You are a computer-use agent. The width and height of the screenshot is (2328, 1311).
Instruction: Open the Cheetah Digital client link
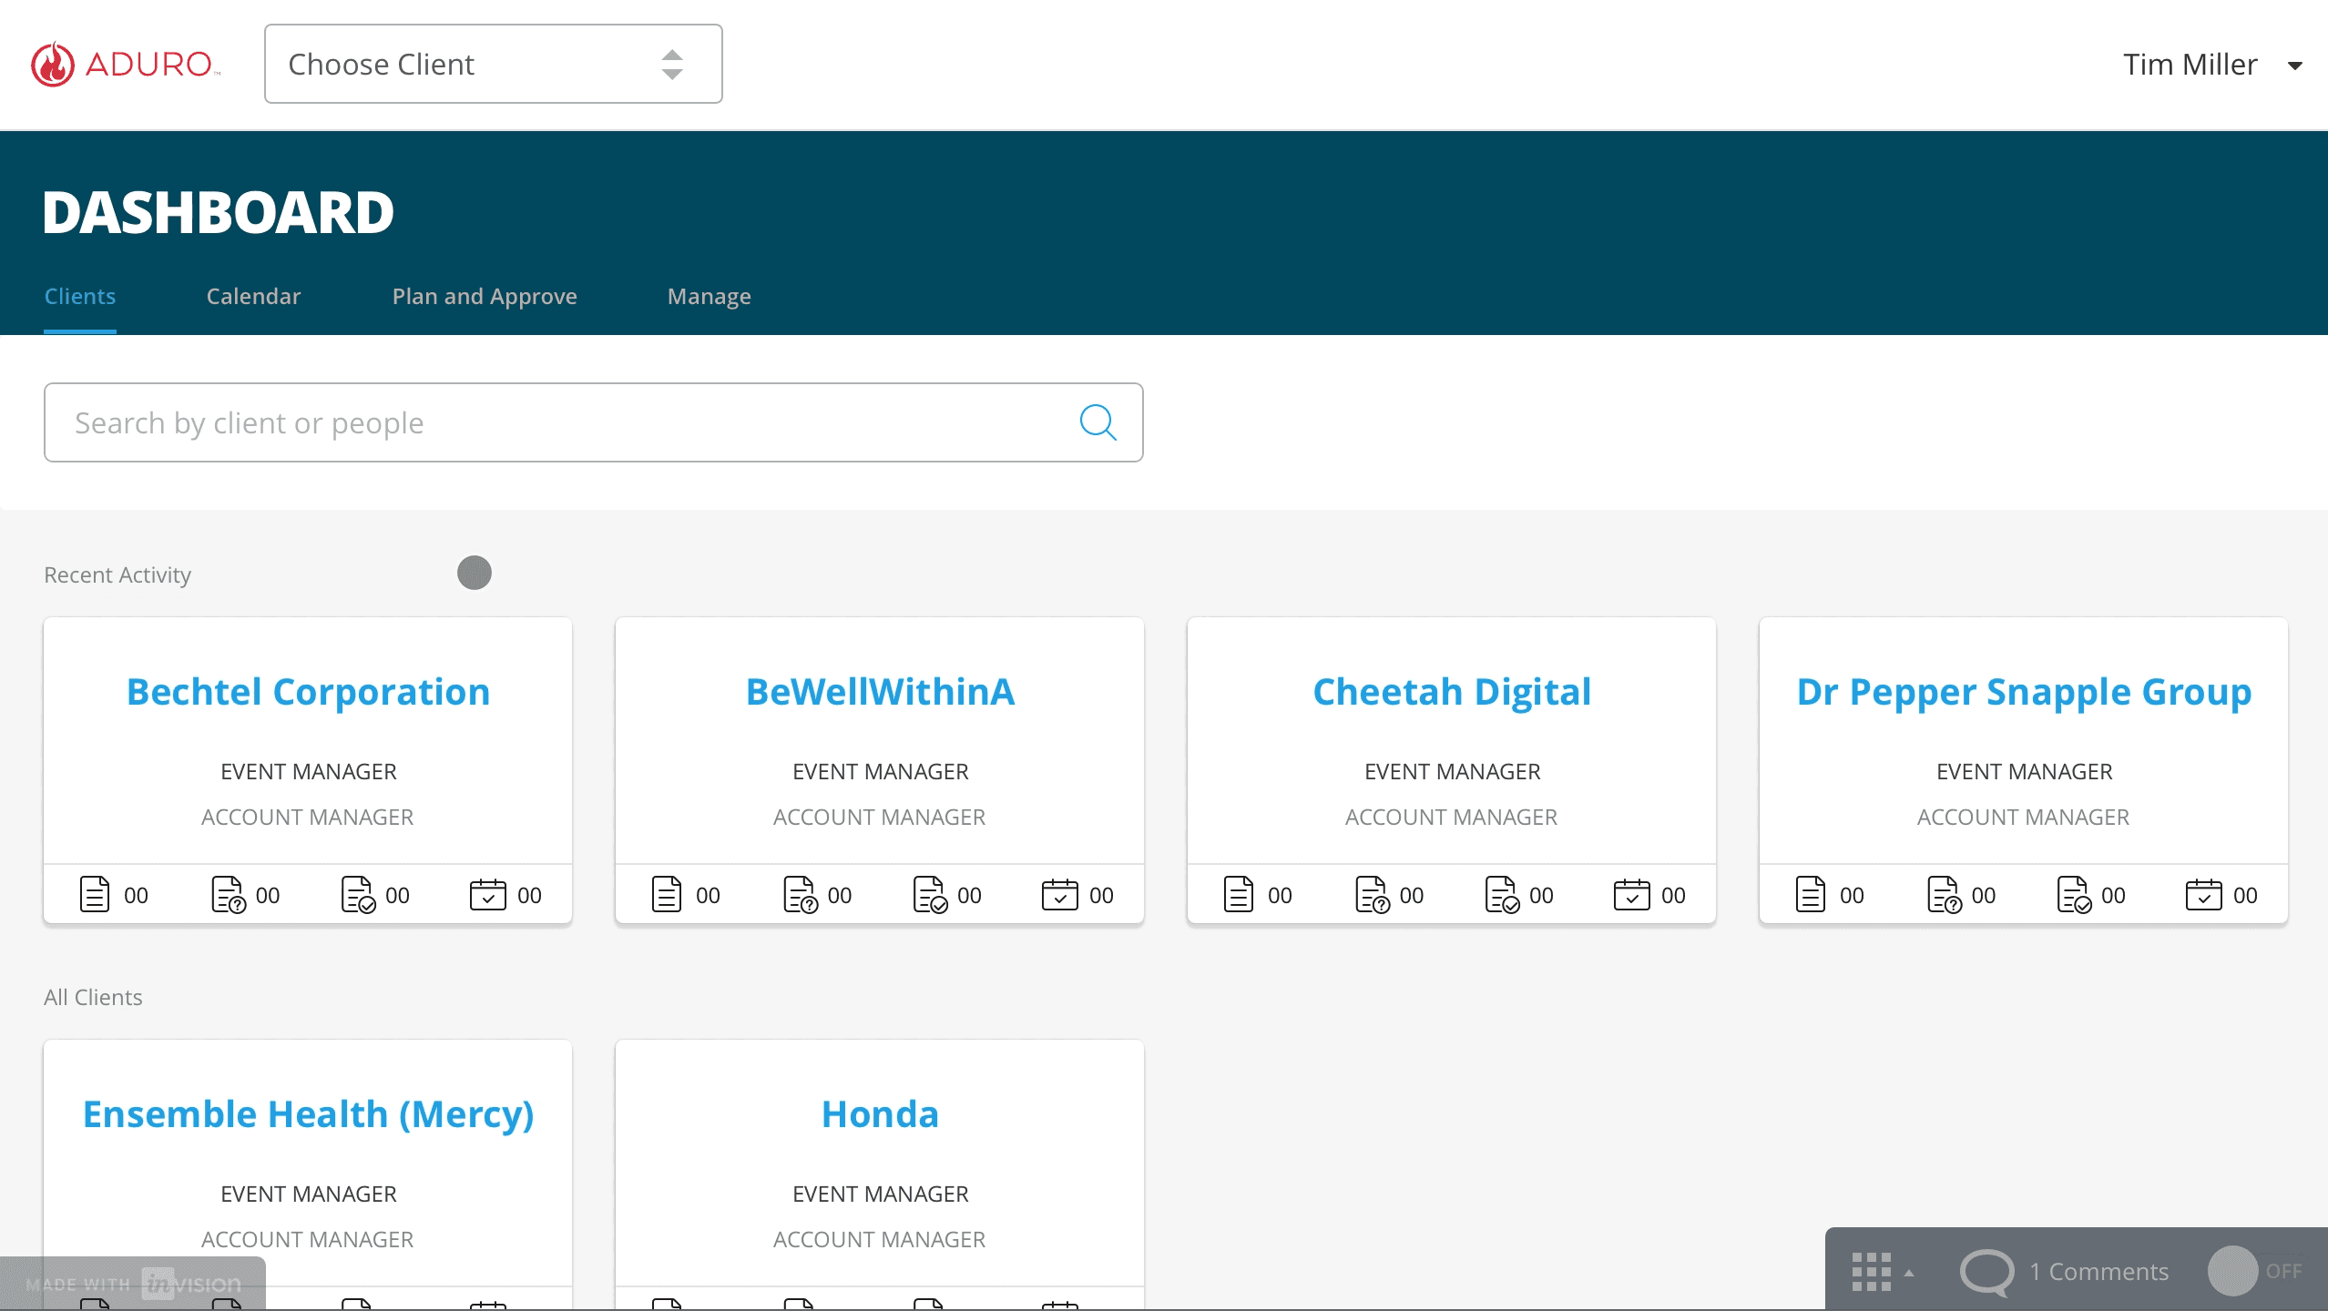coord(1451,692)
